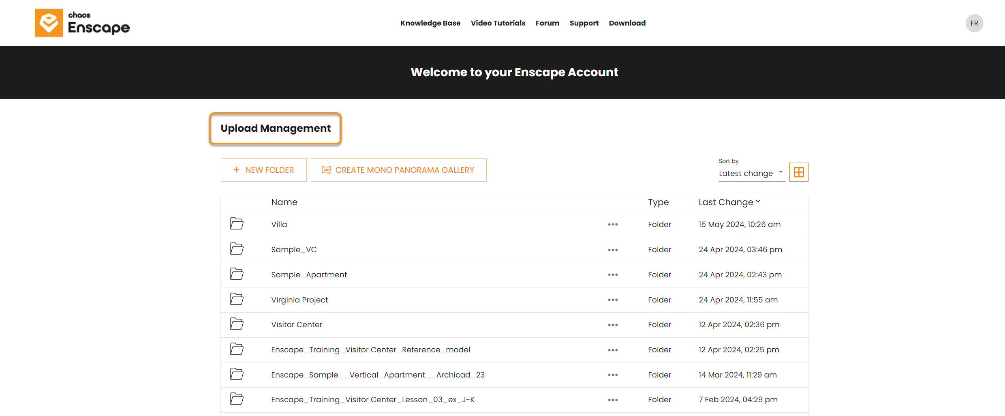1005x416 pixels.
Task: Open three-dot menu for Enscape_Training_Visitor Center_Reference_model
Action: pyautogui.click(x=613, y=350)
